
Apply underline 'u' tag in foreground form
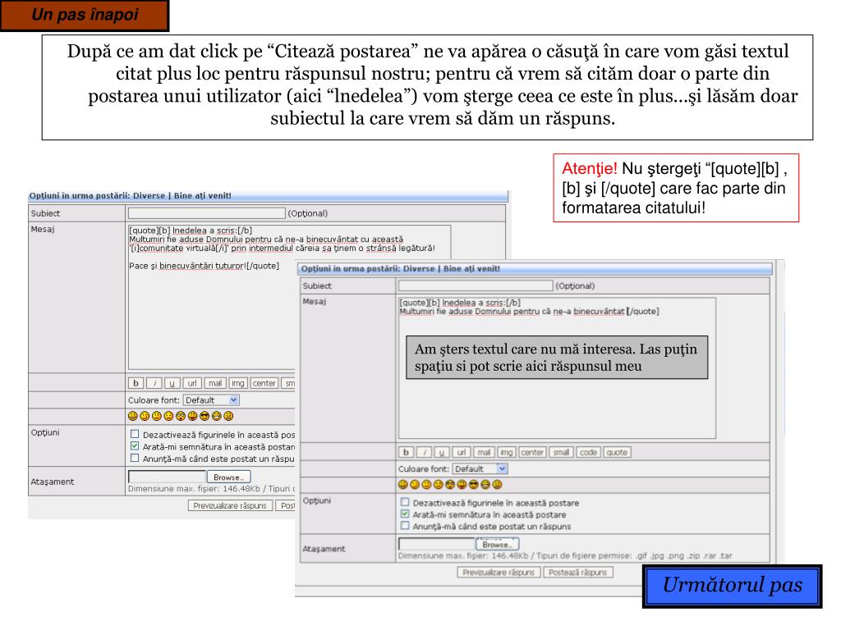coord(442,452)
